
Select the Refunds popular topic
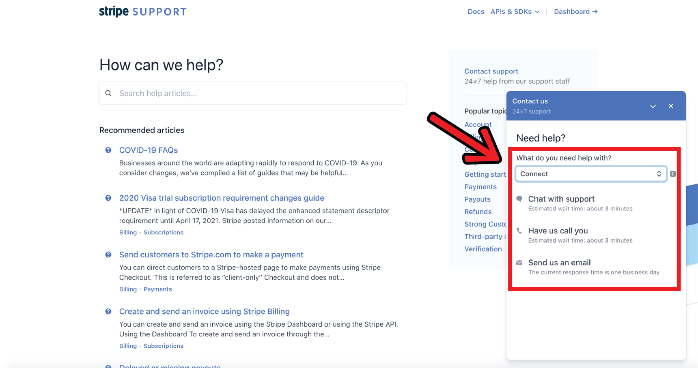(x=478, y=211)
